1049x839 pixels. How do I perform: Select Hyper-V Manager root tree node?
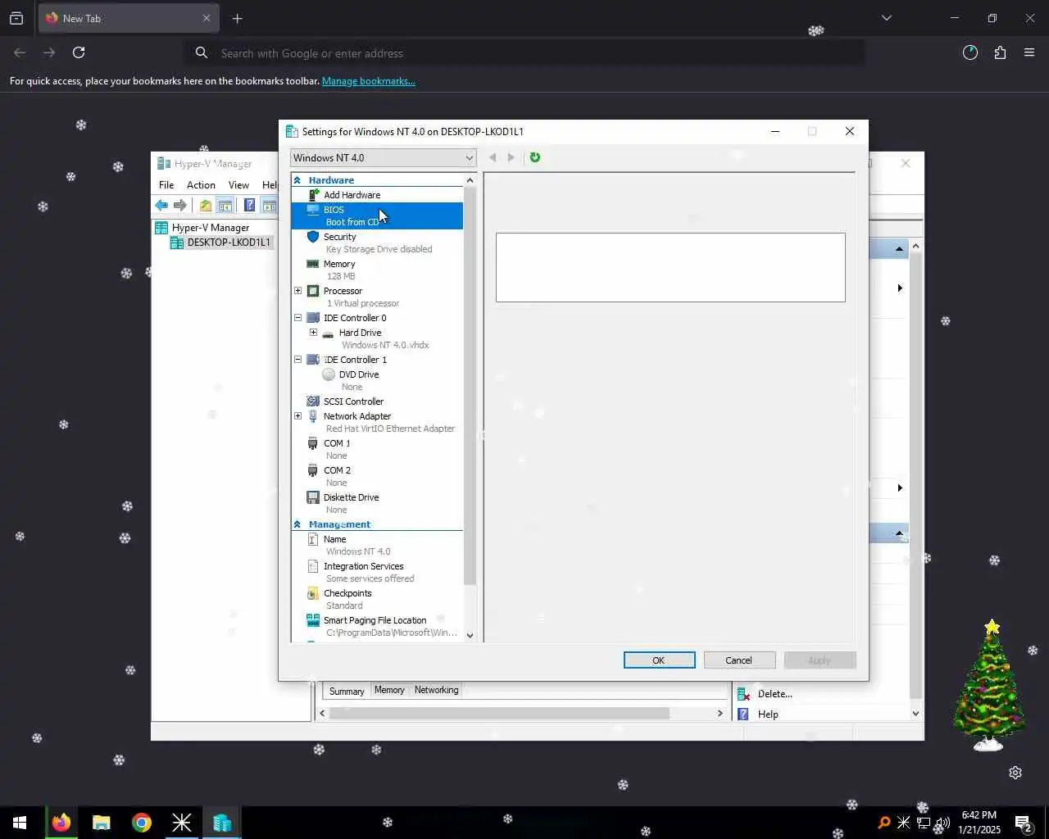click(x=210, y=228)
